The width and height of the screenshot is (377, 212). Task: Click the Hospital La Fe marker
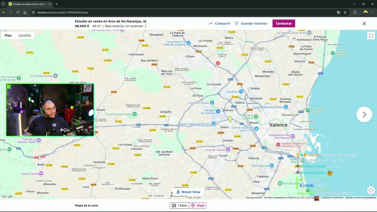(278, 145)
